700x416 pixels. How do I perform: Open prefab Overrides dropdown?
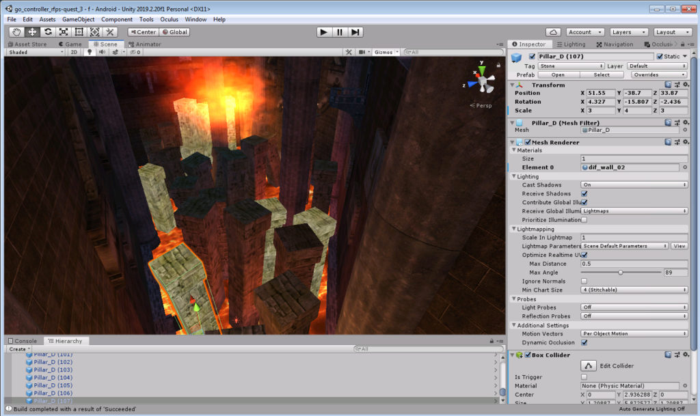pos(659,75)
